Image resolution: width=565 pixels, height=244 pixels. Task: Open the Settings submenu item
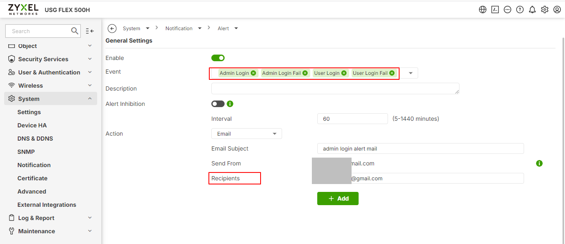tap(29, 112)
